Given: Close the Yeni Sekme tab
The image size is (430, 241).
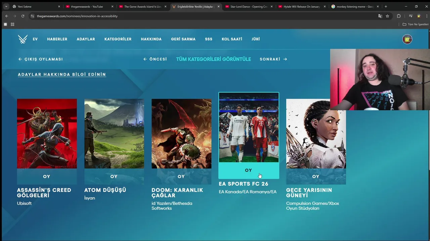Looking at the screenshot, I should click(x=59, y=6).
